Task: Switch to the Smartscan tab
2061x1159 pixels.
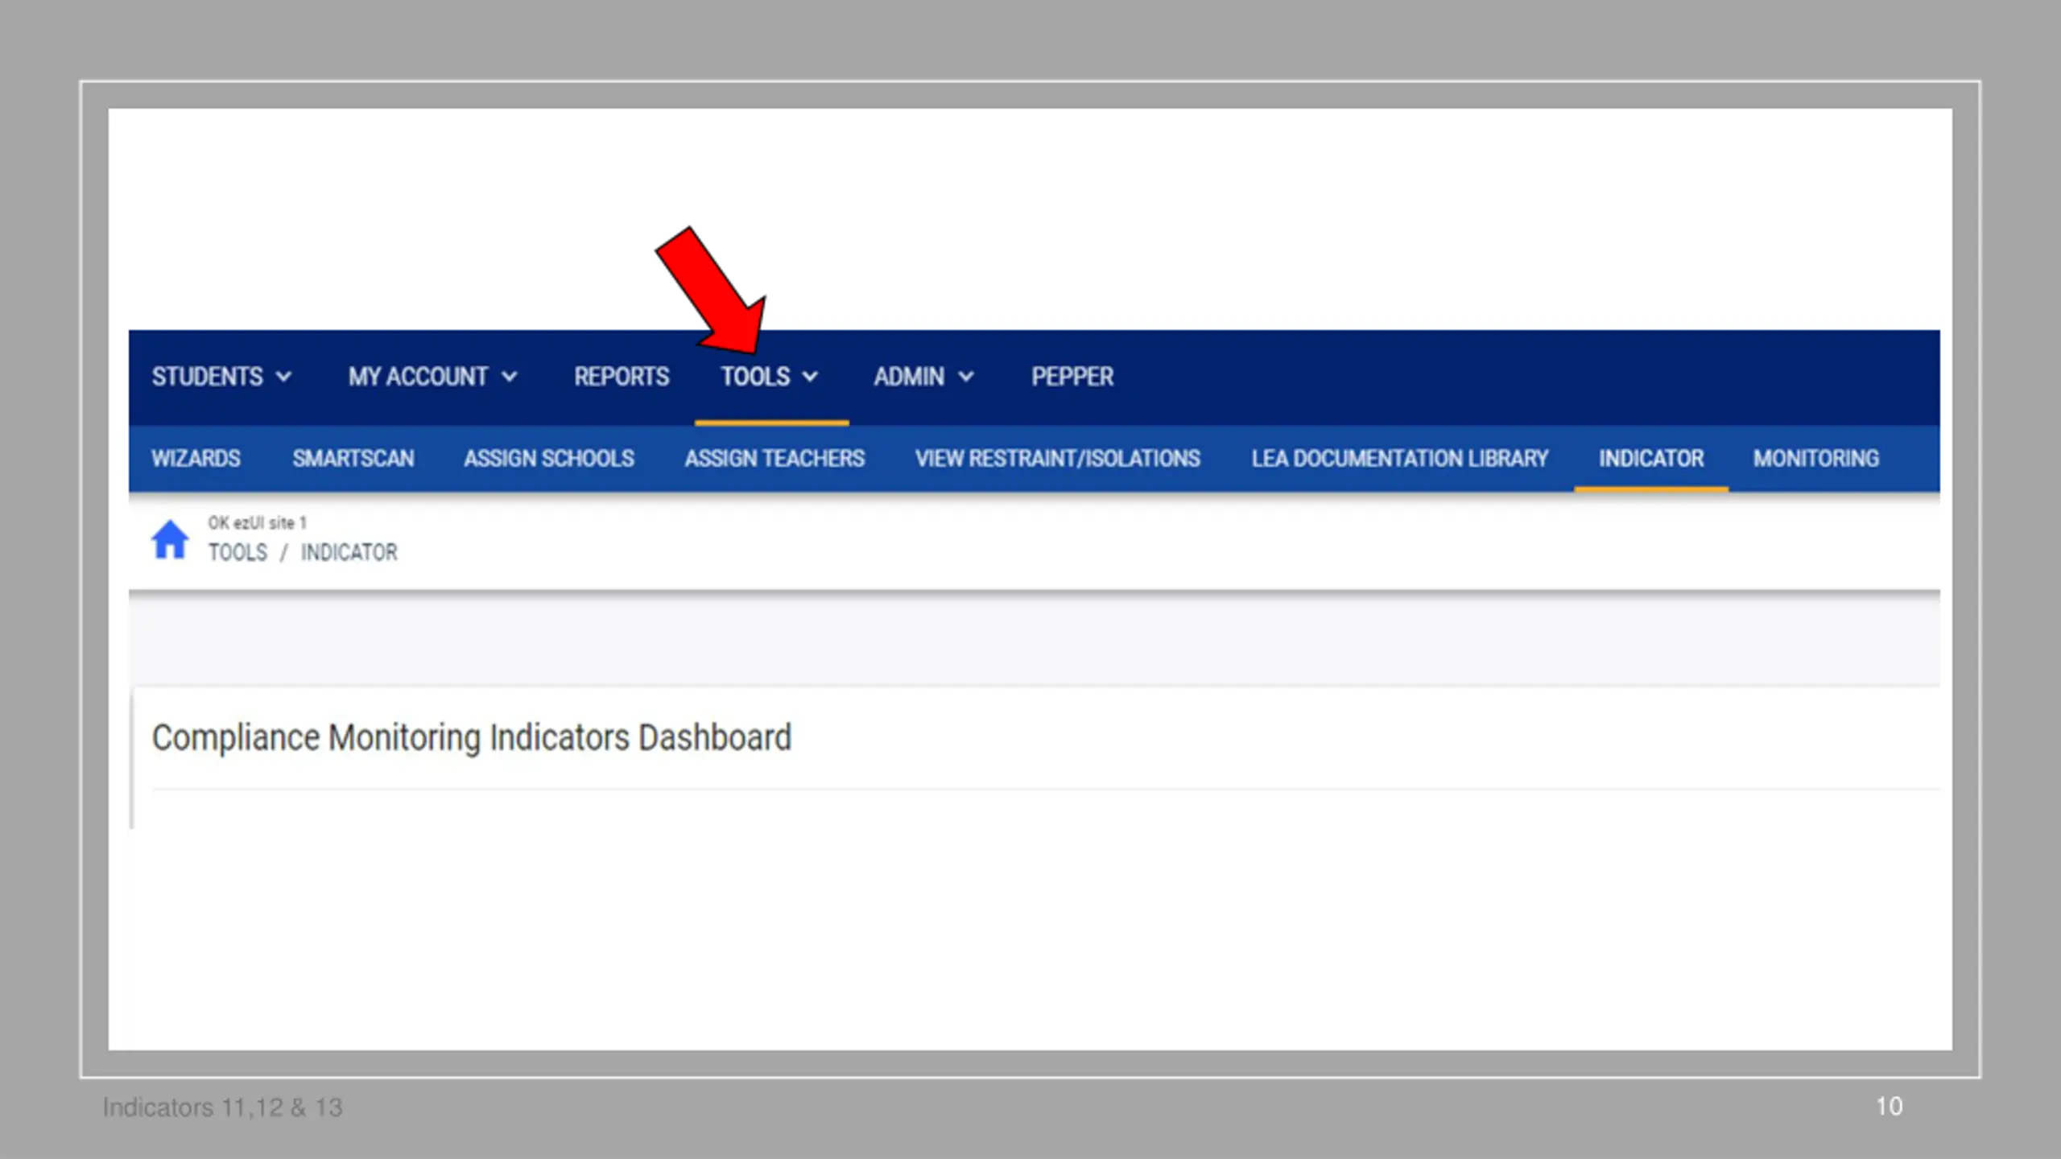Action: [353, 459]
